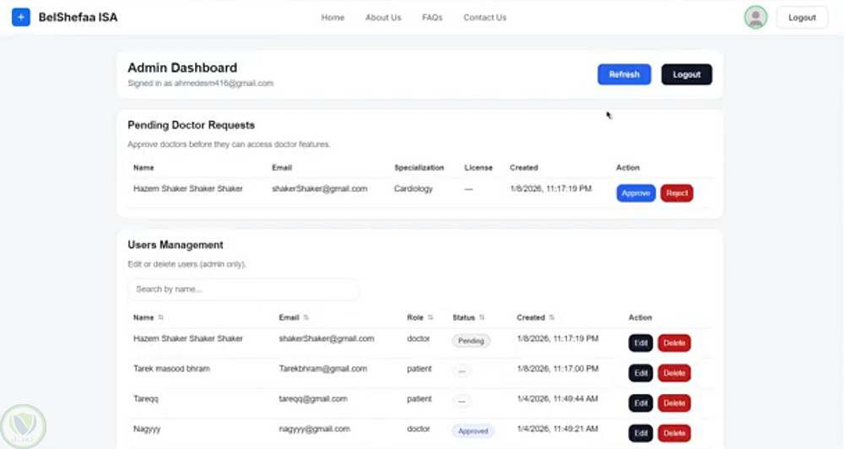This screenshot has height=449, width=844.
Task: Select the 1/8/2026, 11:17:00 PM created date
Action: tap(558, 369)
